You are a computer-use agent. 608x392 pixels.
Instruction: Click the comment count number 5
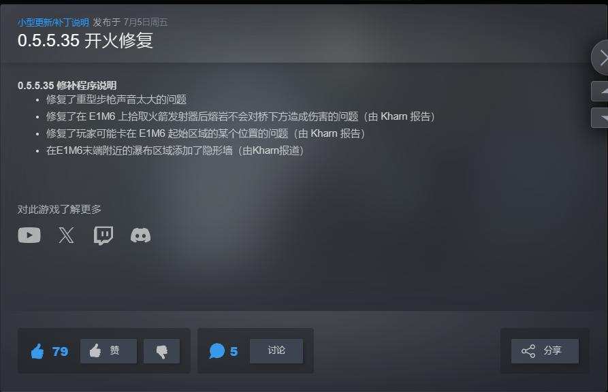pos(234,352)
